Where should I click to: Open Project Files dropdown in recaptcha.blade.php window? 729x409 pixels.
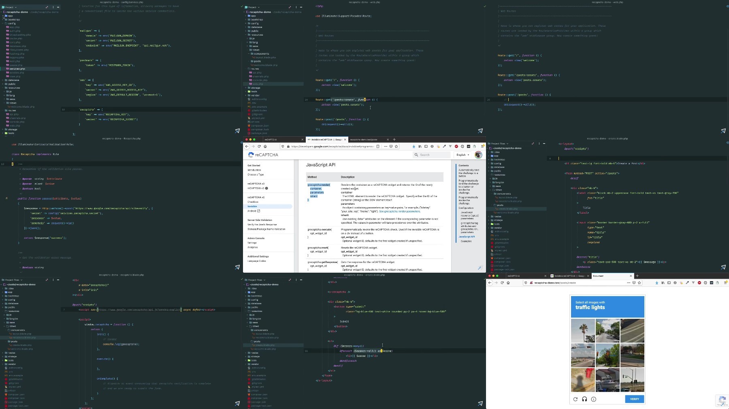13,280
